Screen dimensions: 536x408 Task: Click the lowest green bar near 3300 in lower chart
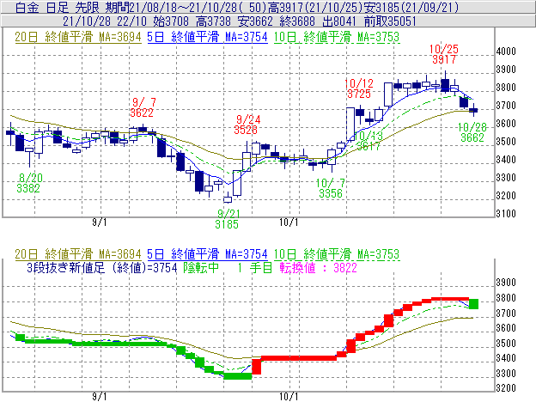point(238,376)
